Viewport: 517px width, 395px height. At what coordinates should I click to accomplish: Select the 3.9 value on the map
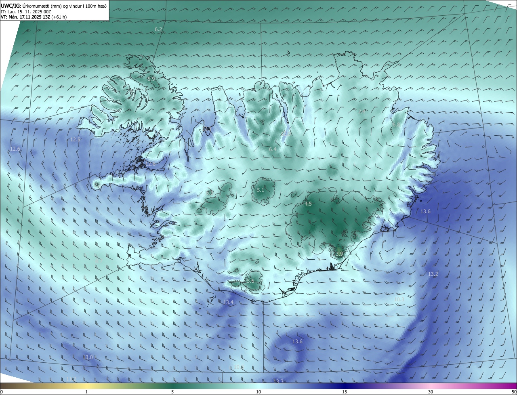[x=339, y=254]
